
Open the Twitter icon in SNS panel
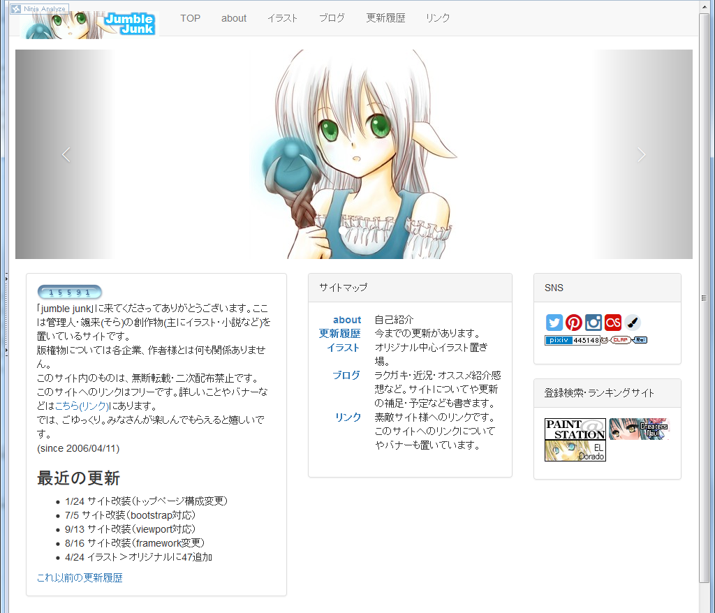tap(554, 323)
